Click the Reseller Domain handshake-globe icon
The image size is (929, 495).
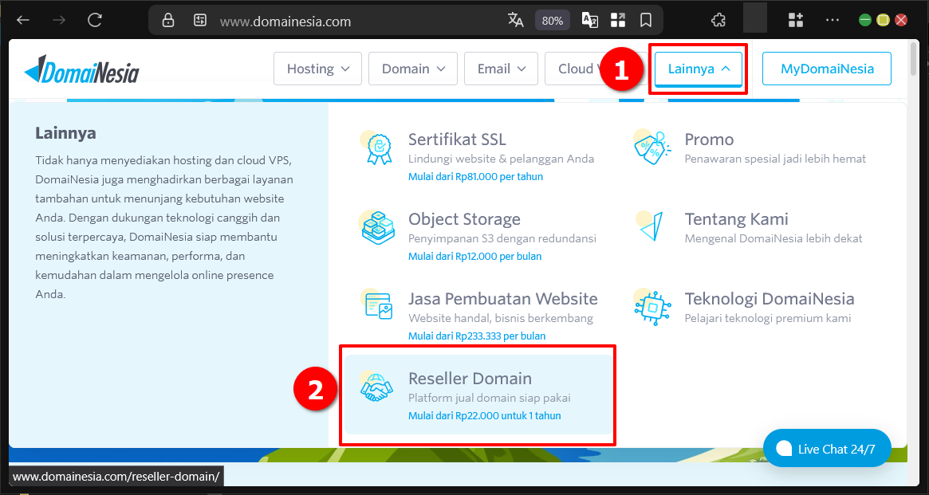coord(376,390)
